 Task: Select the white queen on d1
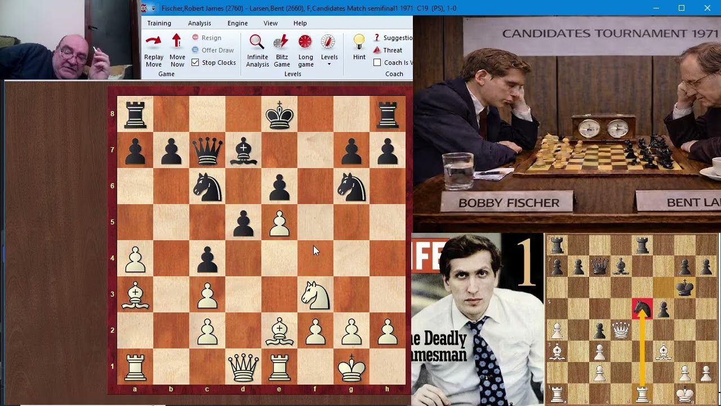click(243, 367)
